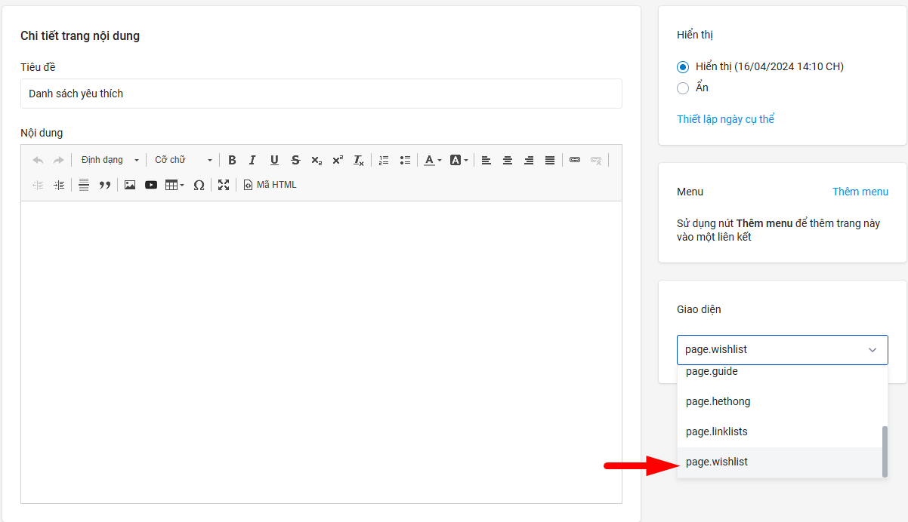Select the Hiển thị radio option

pos(683,66)
